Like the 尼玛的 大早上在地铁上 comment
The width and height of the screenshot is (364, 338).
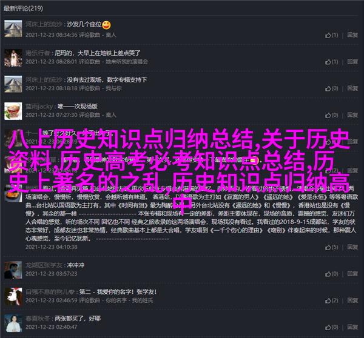(x=331, y=62)
